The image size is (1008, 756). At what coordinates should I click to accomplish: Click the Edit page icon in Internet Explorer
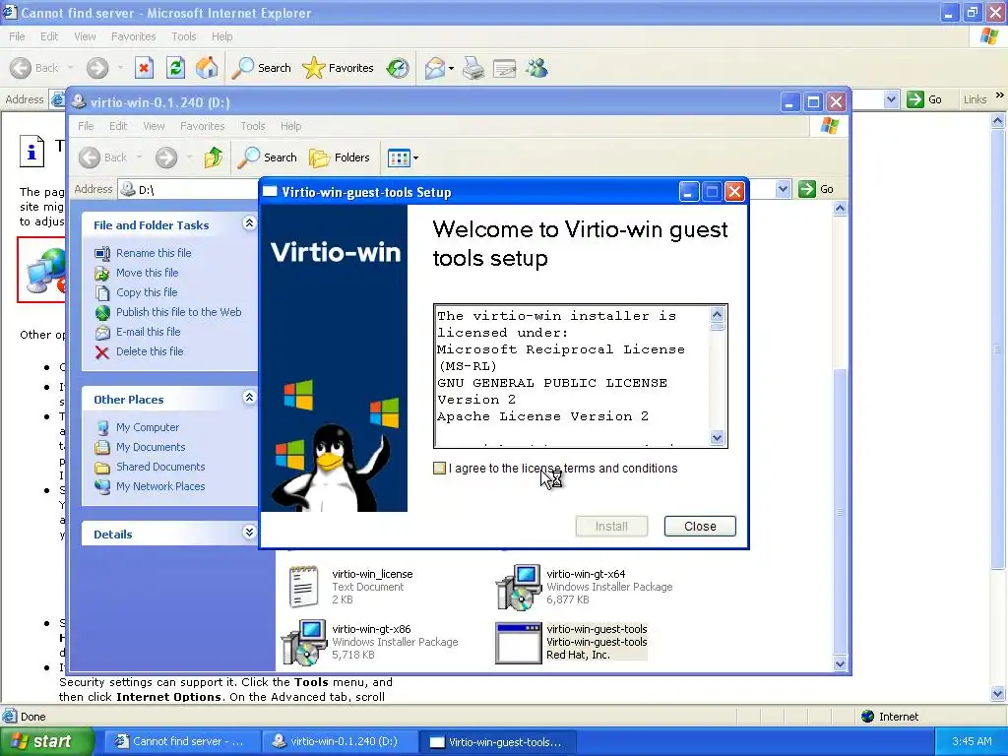click(x=505, y=68)
